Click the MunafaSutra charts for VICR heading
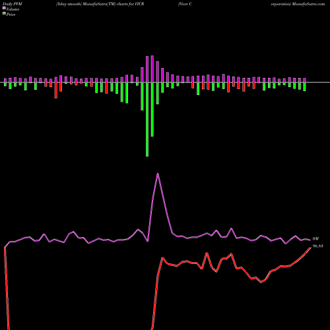 (x=100, y=4)
